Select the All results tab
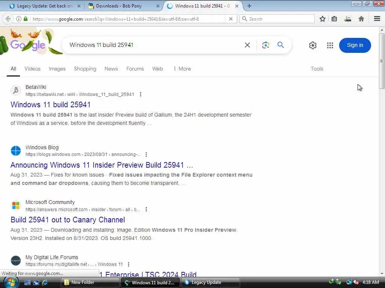This screenshot has width=385, height=288. (x=13, y=69)
